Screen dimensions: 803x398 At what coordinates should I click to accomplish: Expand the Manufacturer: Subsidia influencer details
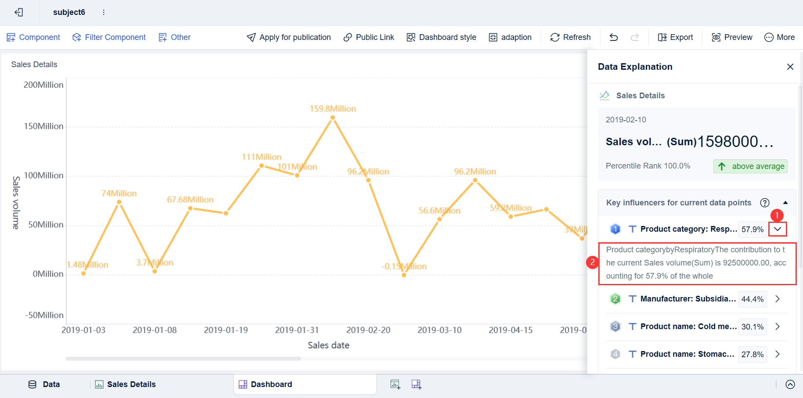(x=778, y=299)
